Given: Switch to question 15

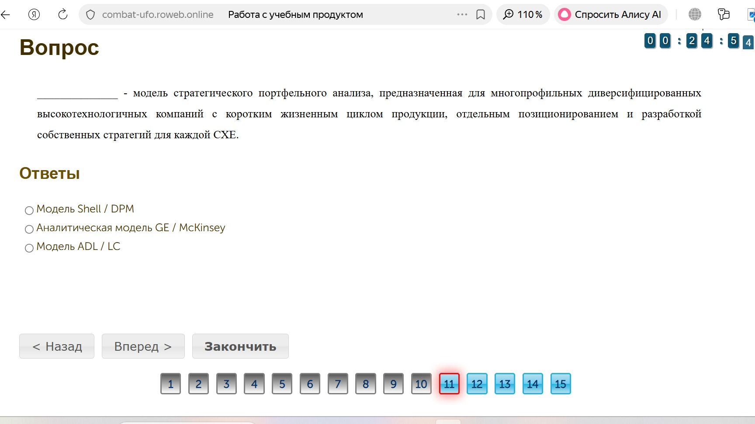Looking at the screenshot, I should 561,384.
